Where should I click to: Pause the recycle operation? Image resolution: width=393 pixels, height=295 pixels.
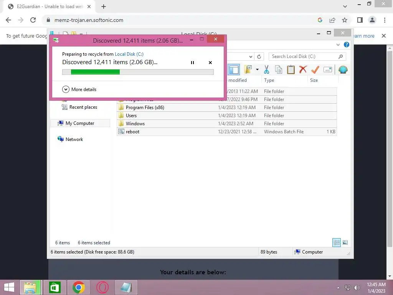coord(192,63)
